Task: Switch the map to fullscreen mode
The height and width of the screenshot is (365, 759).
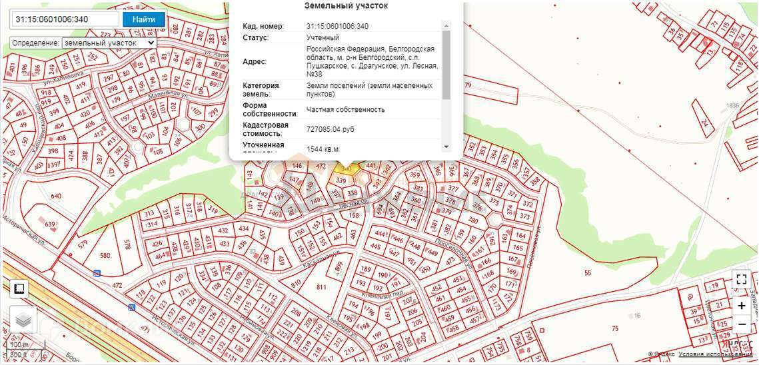Action: tap(742, 279)
